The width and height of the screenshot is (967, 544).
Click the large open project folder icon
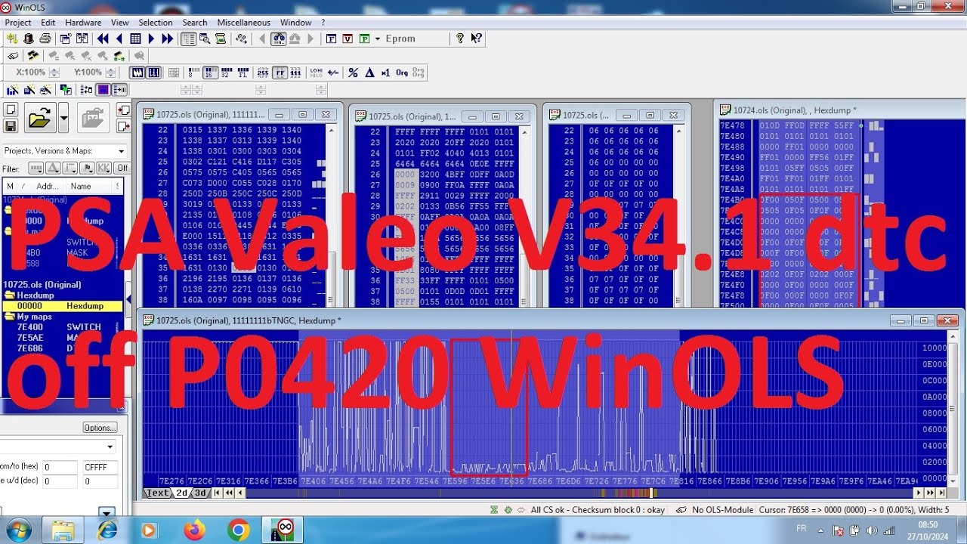(x=39, y=118)
